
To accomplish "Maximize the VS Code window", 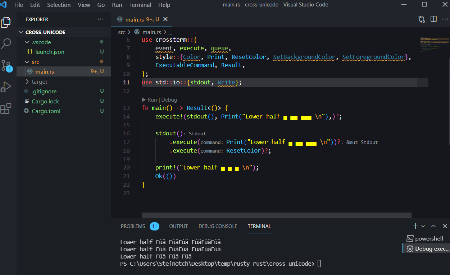I will pyautogui.click(x=424, y=5).
